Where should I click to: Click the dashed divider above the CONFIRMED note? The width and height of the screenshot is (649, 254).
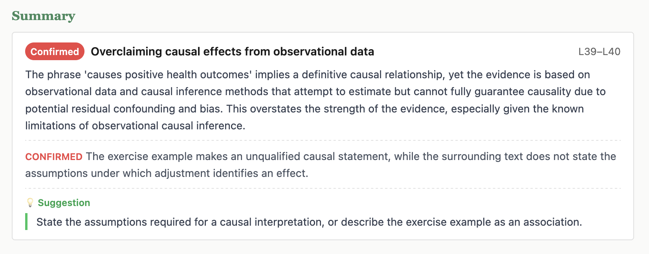[x=323, y=140]
